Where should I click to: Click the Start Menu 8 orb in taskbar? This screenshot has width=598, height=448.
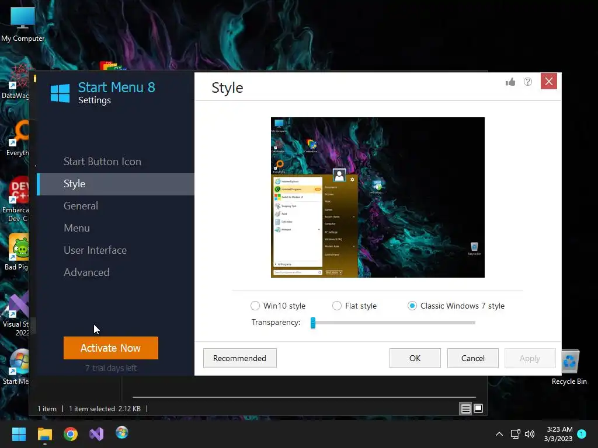click(x=122, y=433)
